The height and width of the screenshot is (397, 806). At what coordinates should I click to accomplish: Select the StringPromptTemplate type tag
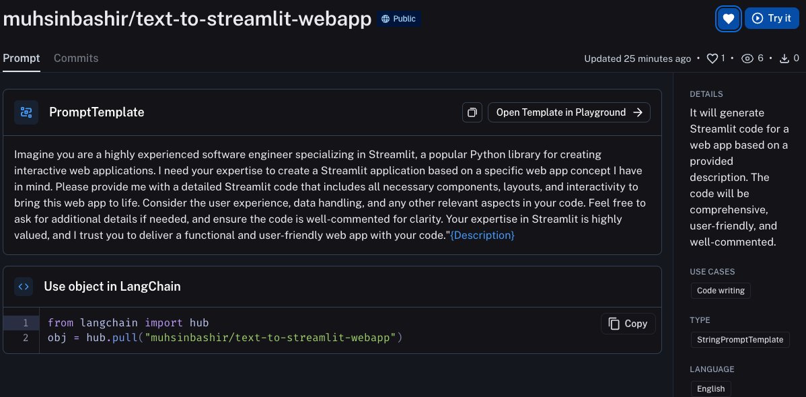point(740,339)
